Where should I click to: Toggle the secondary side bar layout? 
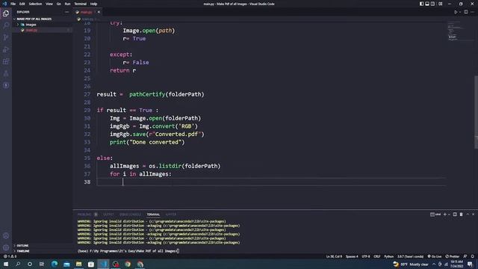(433, 4)
